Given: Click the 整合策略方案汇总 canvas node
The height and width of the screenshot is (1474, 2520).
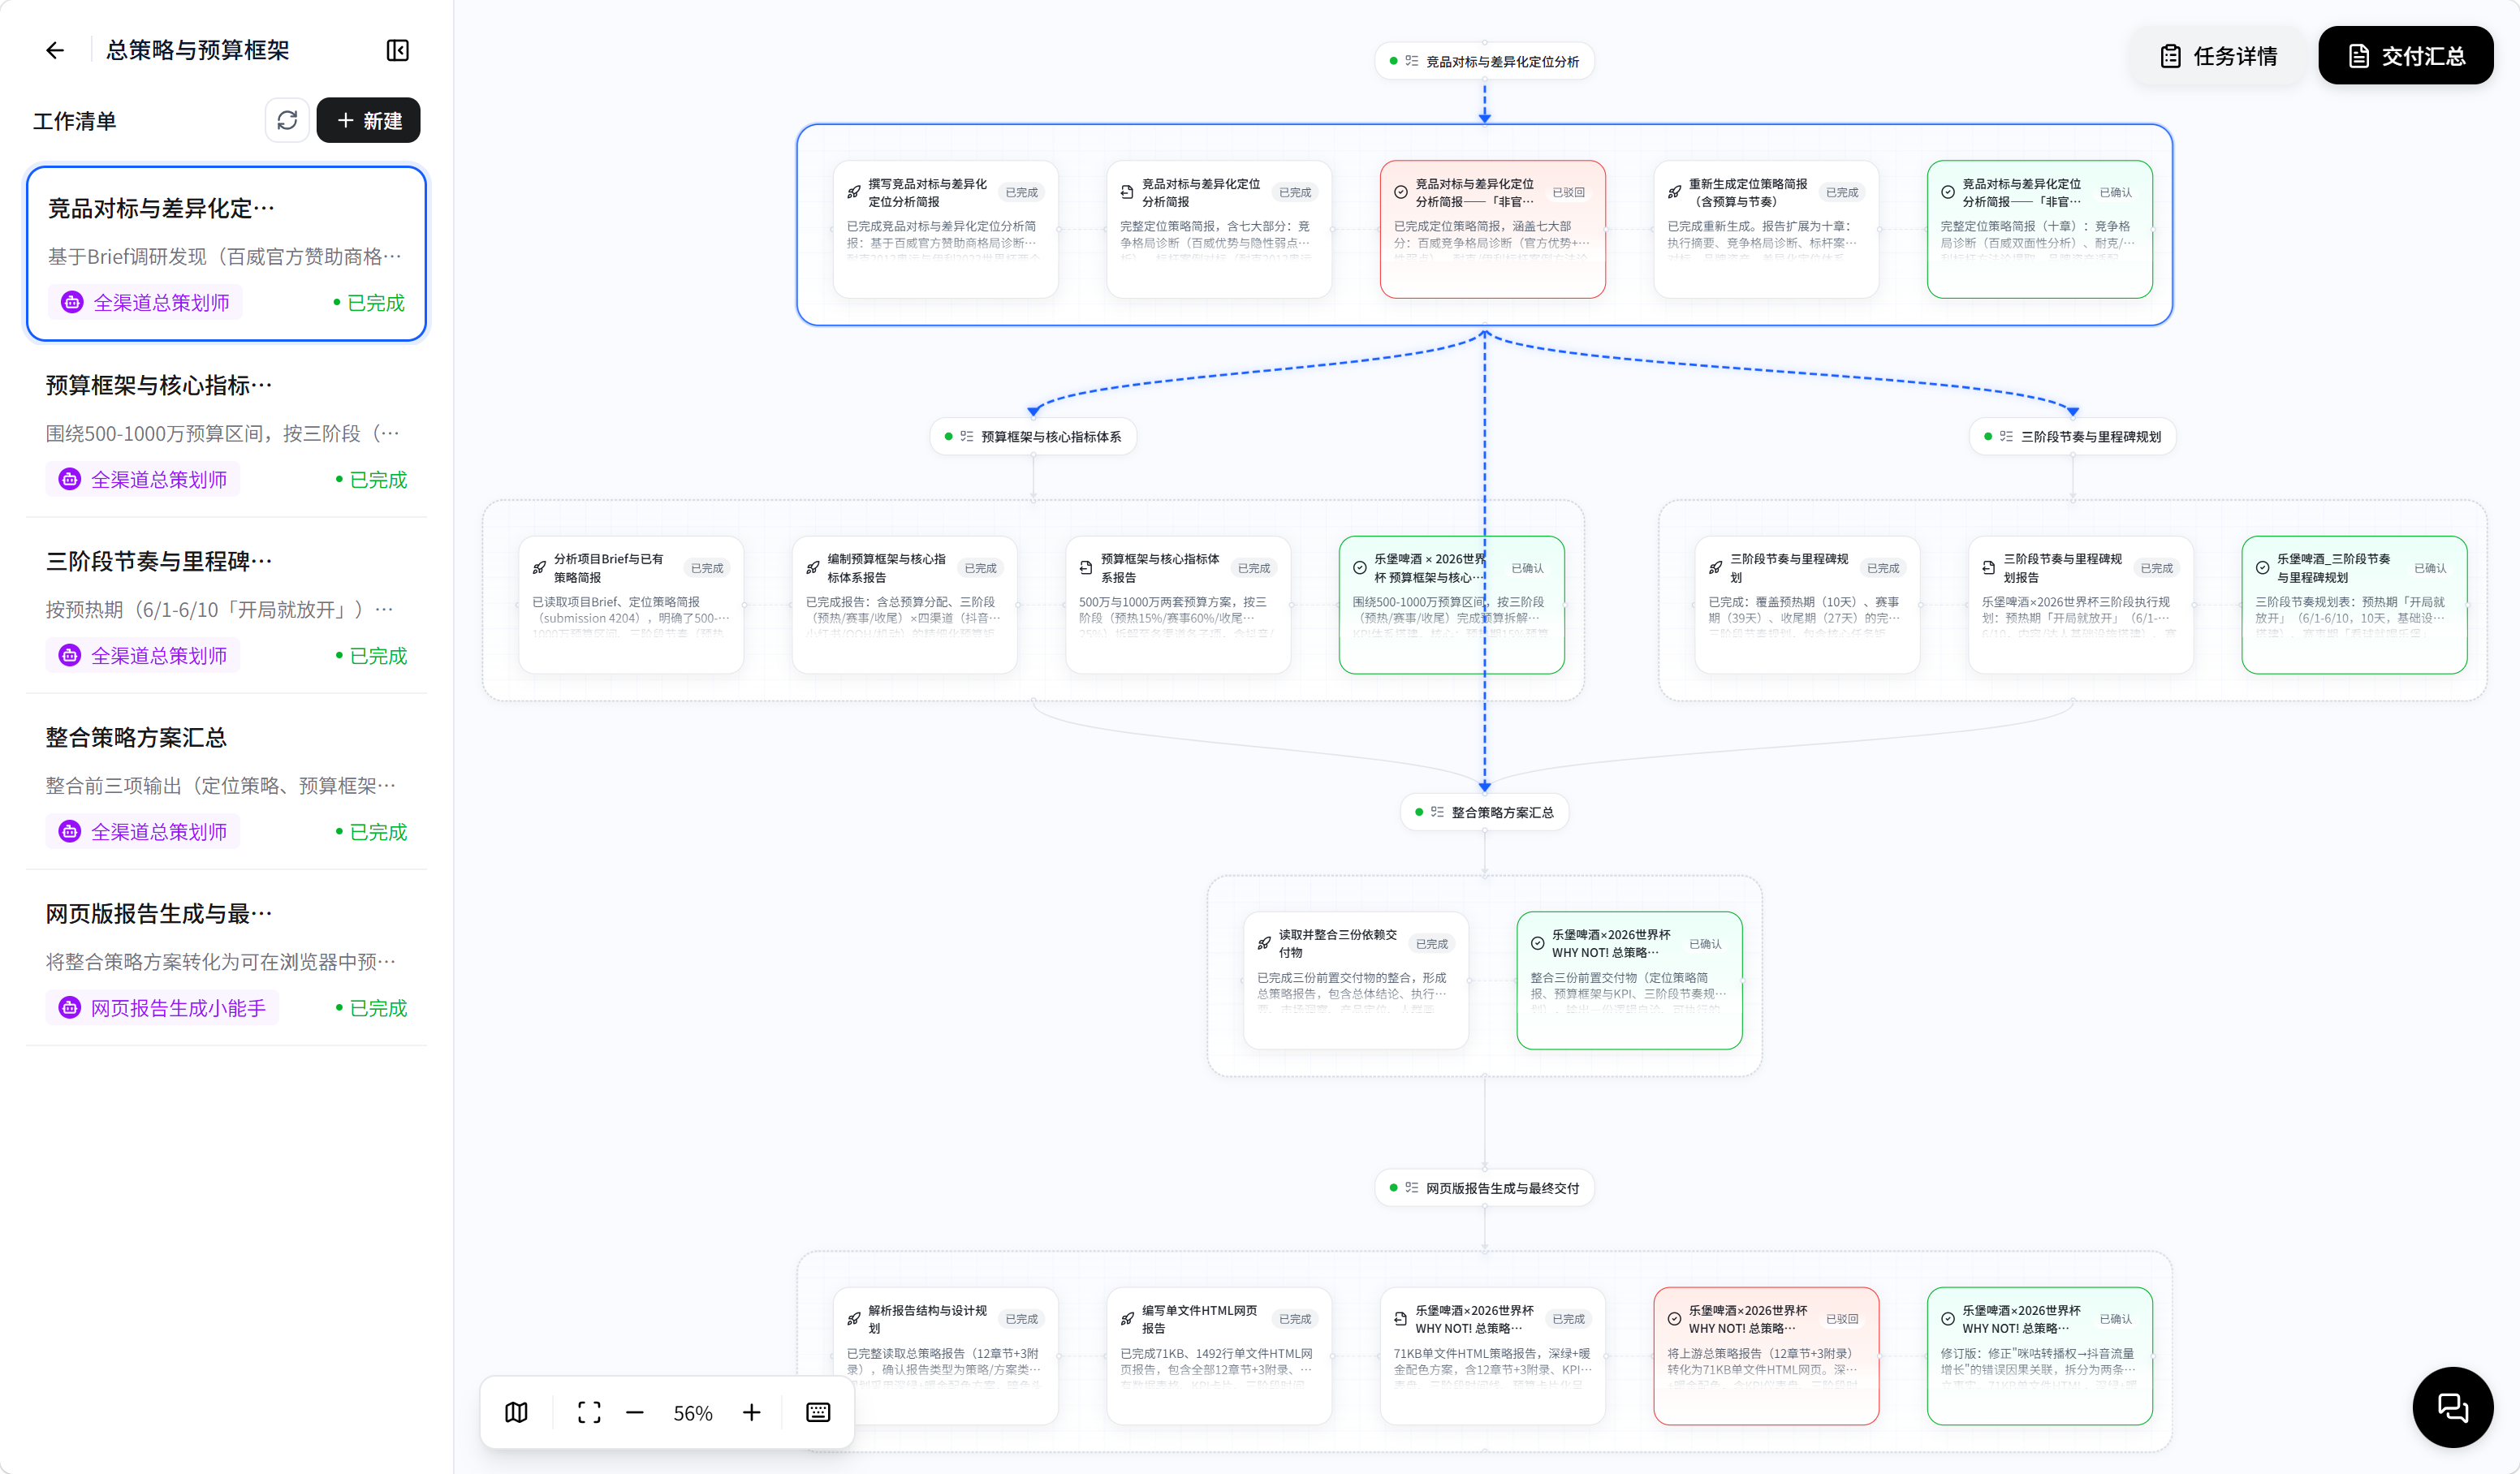Looking at the screenshot, I should pyautogui.click(x=1484, y=812).
